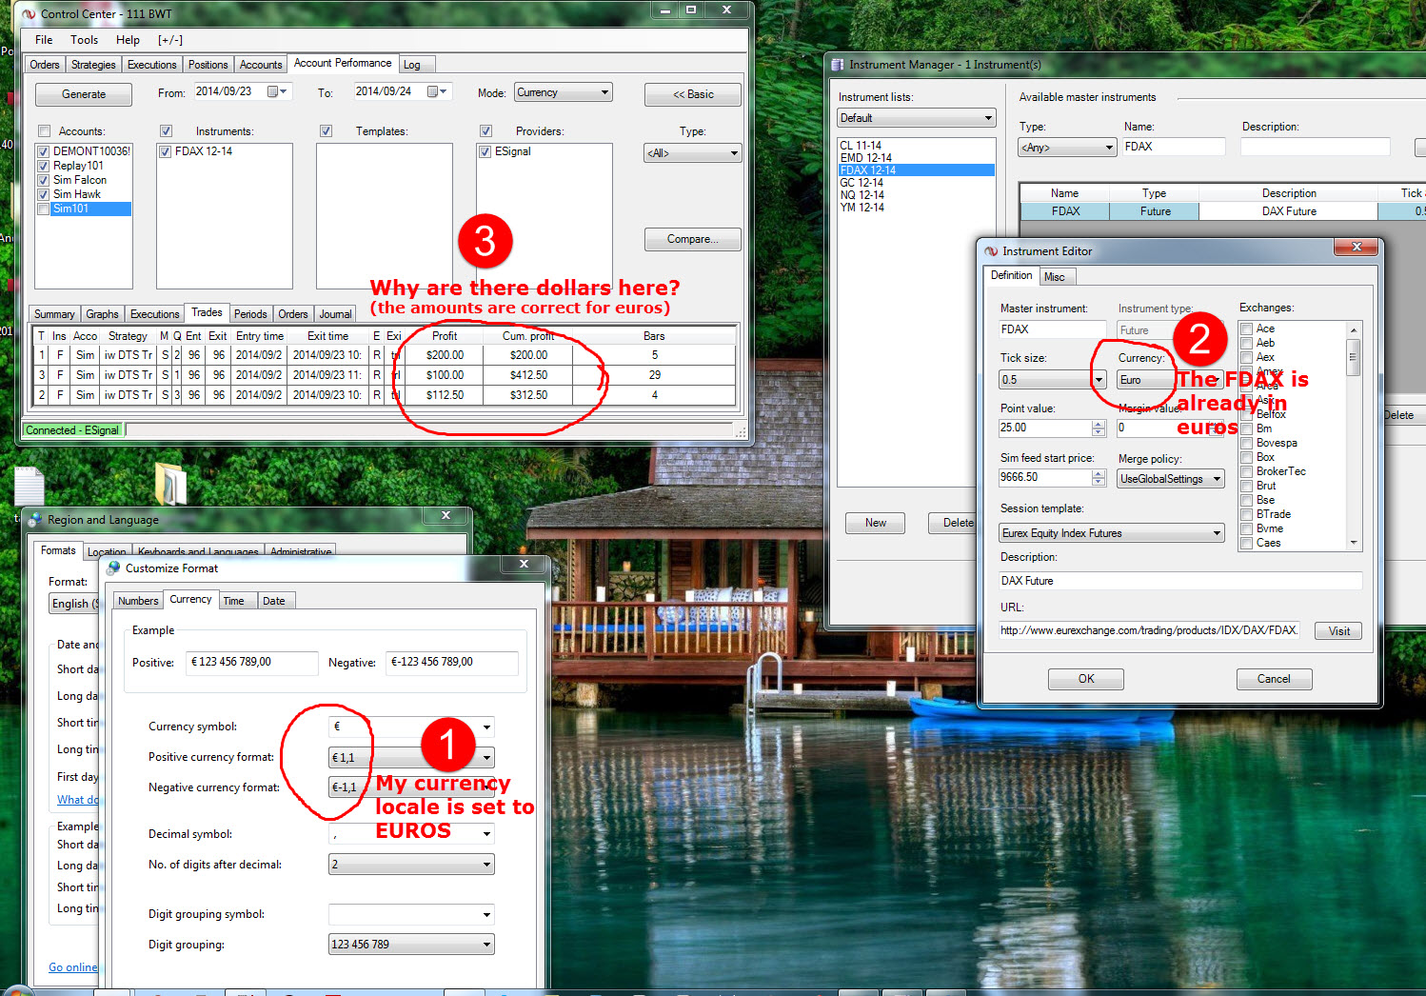Cancel the Instrument Editor dialog
This screenshot has width=1426, height=996.
point(1274,679)
